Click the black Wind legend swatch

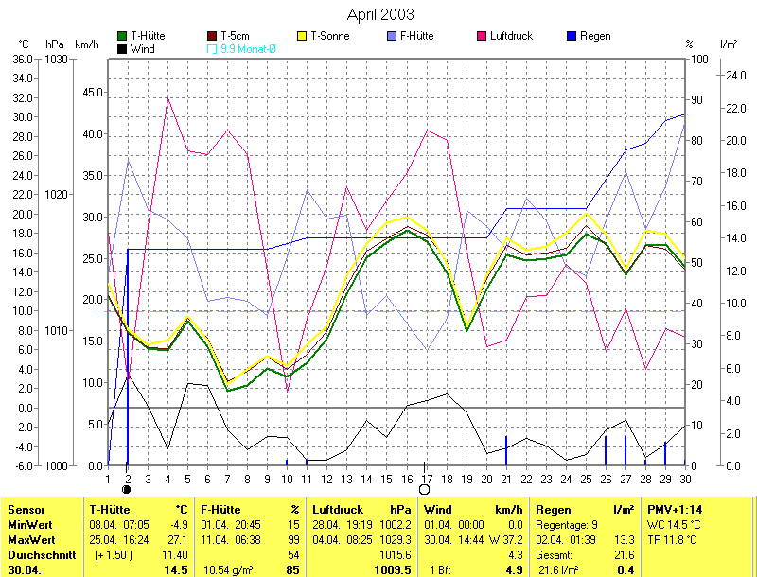[123, 49]
